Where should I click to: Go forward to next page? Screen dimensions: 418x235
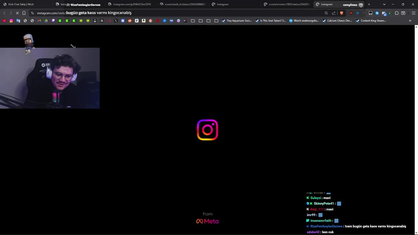pyautogui.click(x=10, y=13)
